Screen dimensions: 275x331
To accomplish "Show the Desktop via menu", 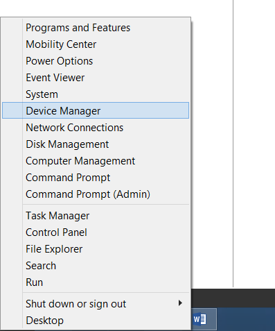I will click(96, 321).
